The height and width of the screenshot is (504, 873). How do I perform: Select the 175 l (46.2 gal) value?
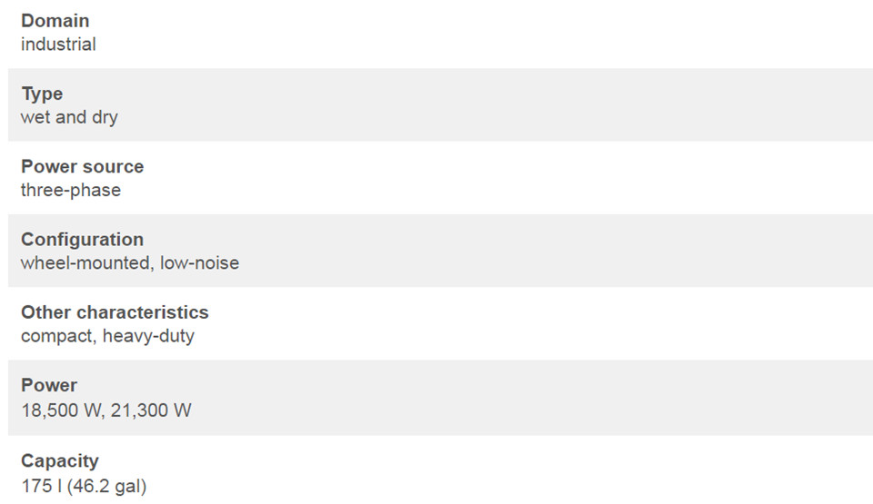pyautogui.click(x=84, y=486)
